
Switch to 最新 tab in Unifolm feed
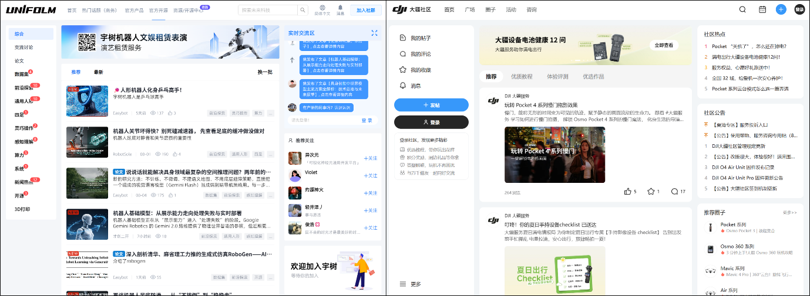98,72
